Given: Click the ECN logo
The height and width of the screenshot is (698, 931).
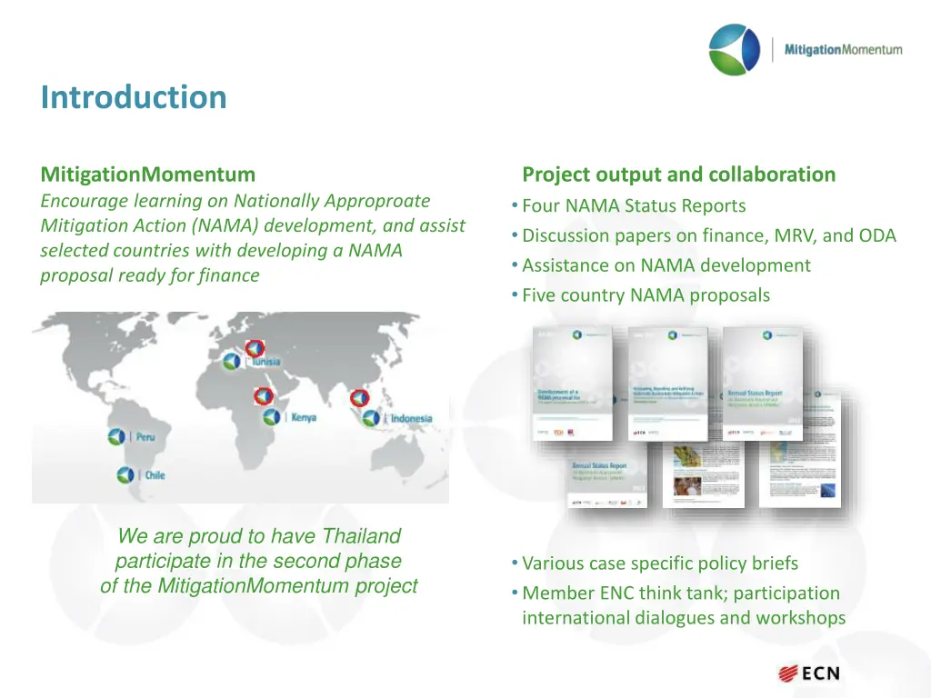Looking at the screenshot, I should 808,673.
